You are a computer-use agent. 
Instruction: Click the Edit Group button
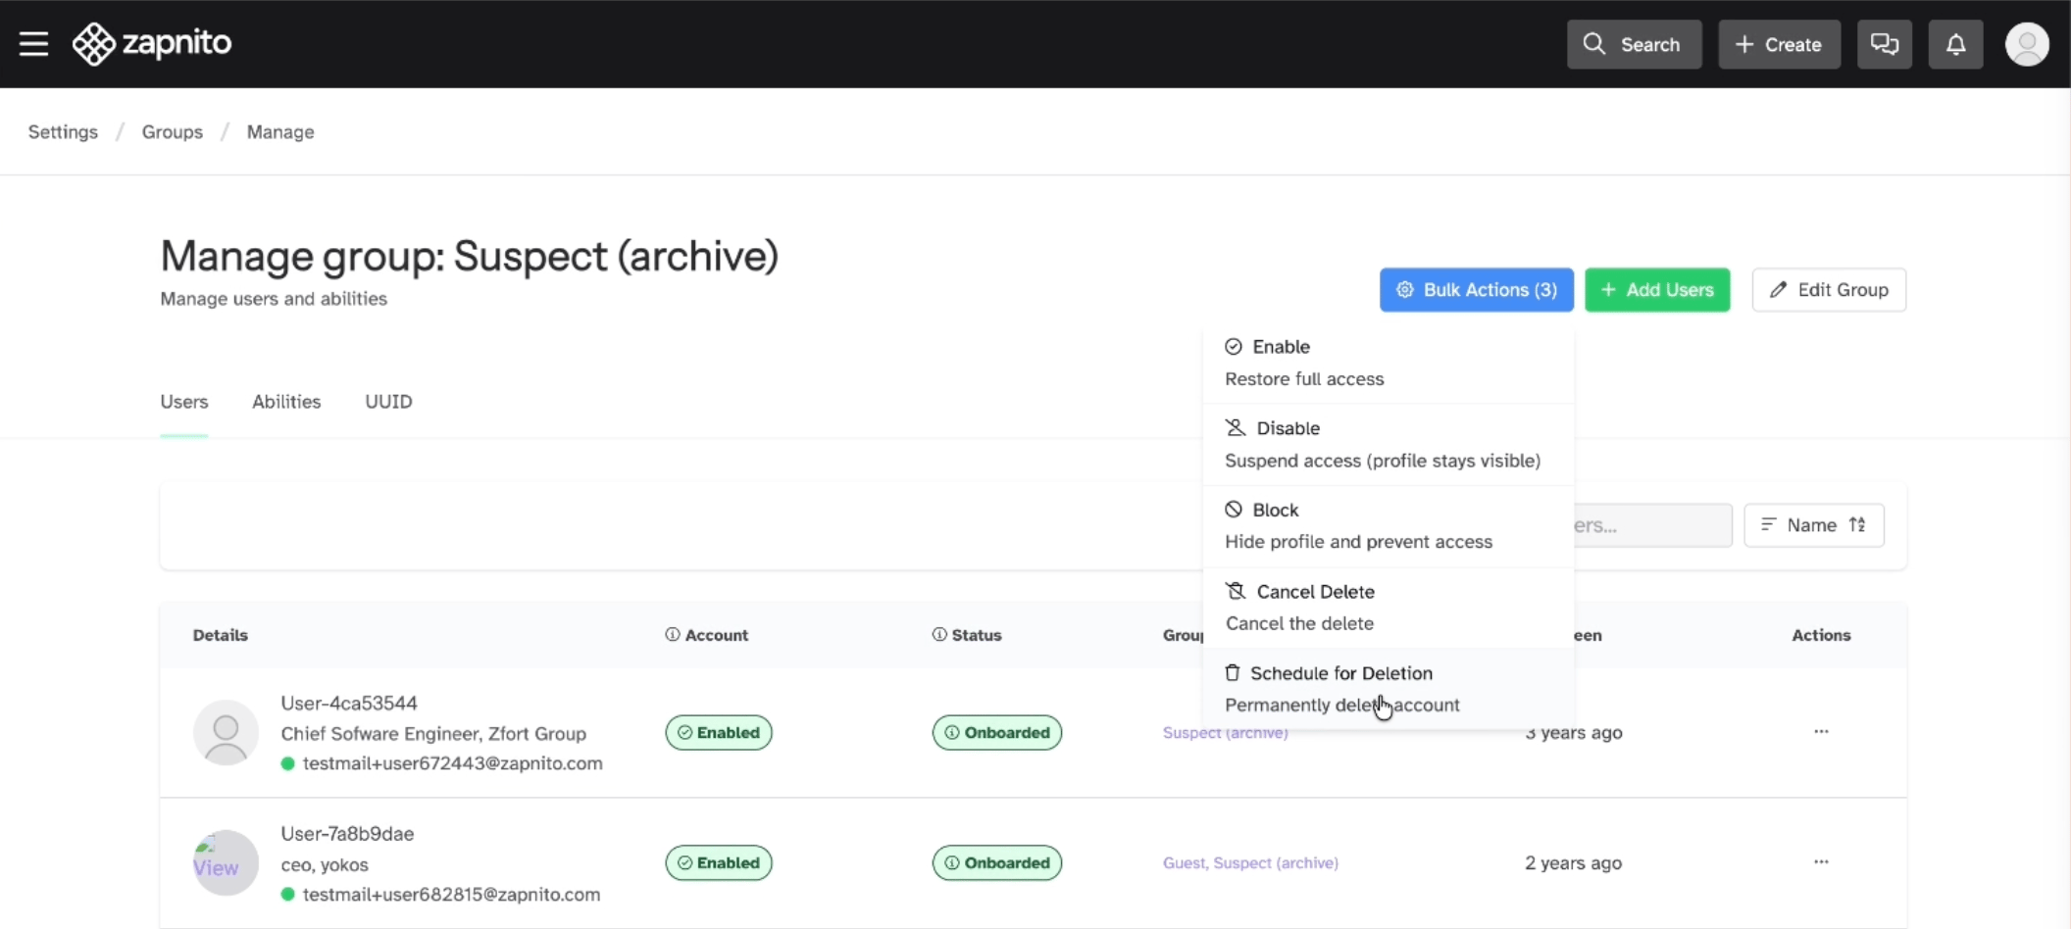(1829, 290)
